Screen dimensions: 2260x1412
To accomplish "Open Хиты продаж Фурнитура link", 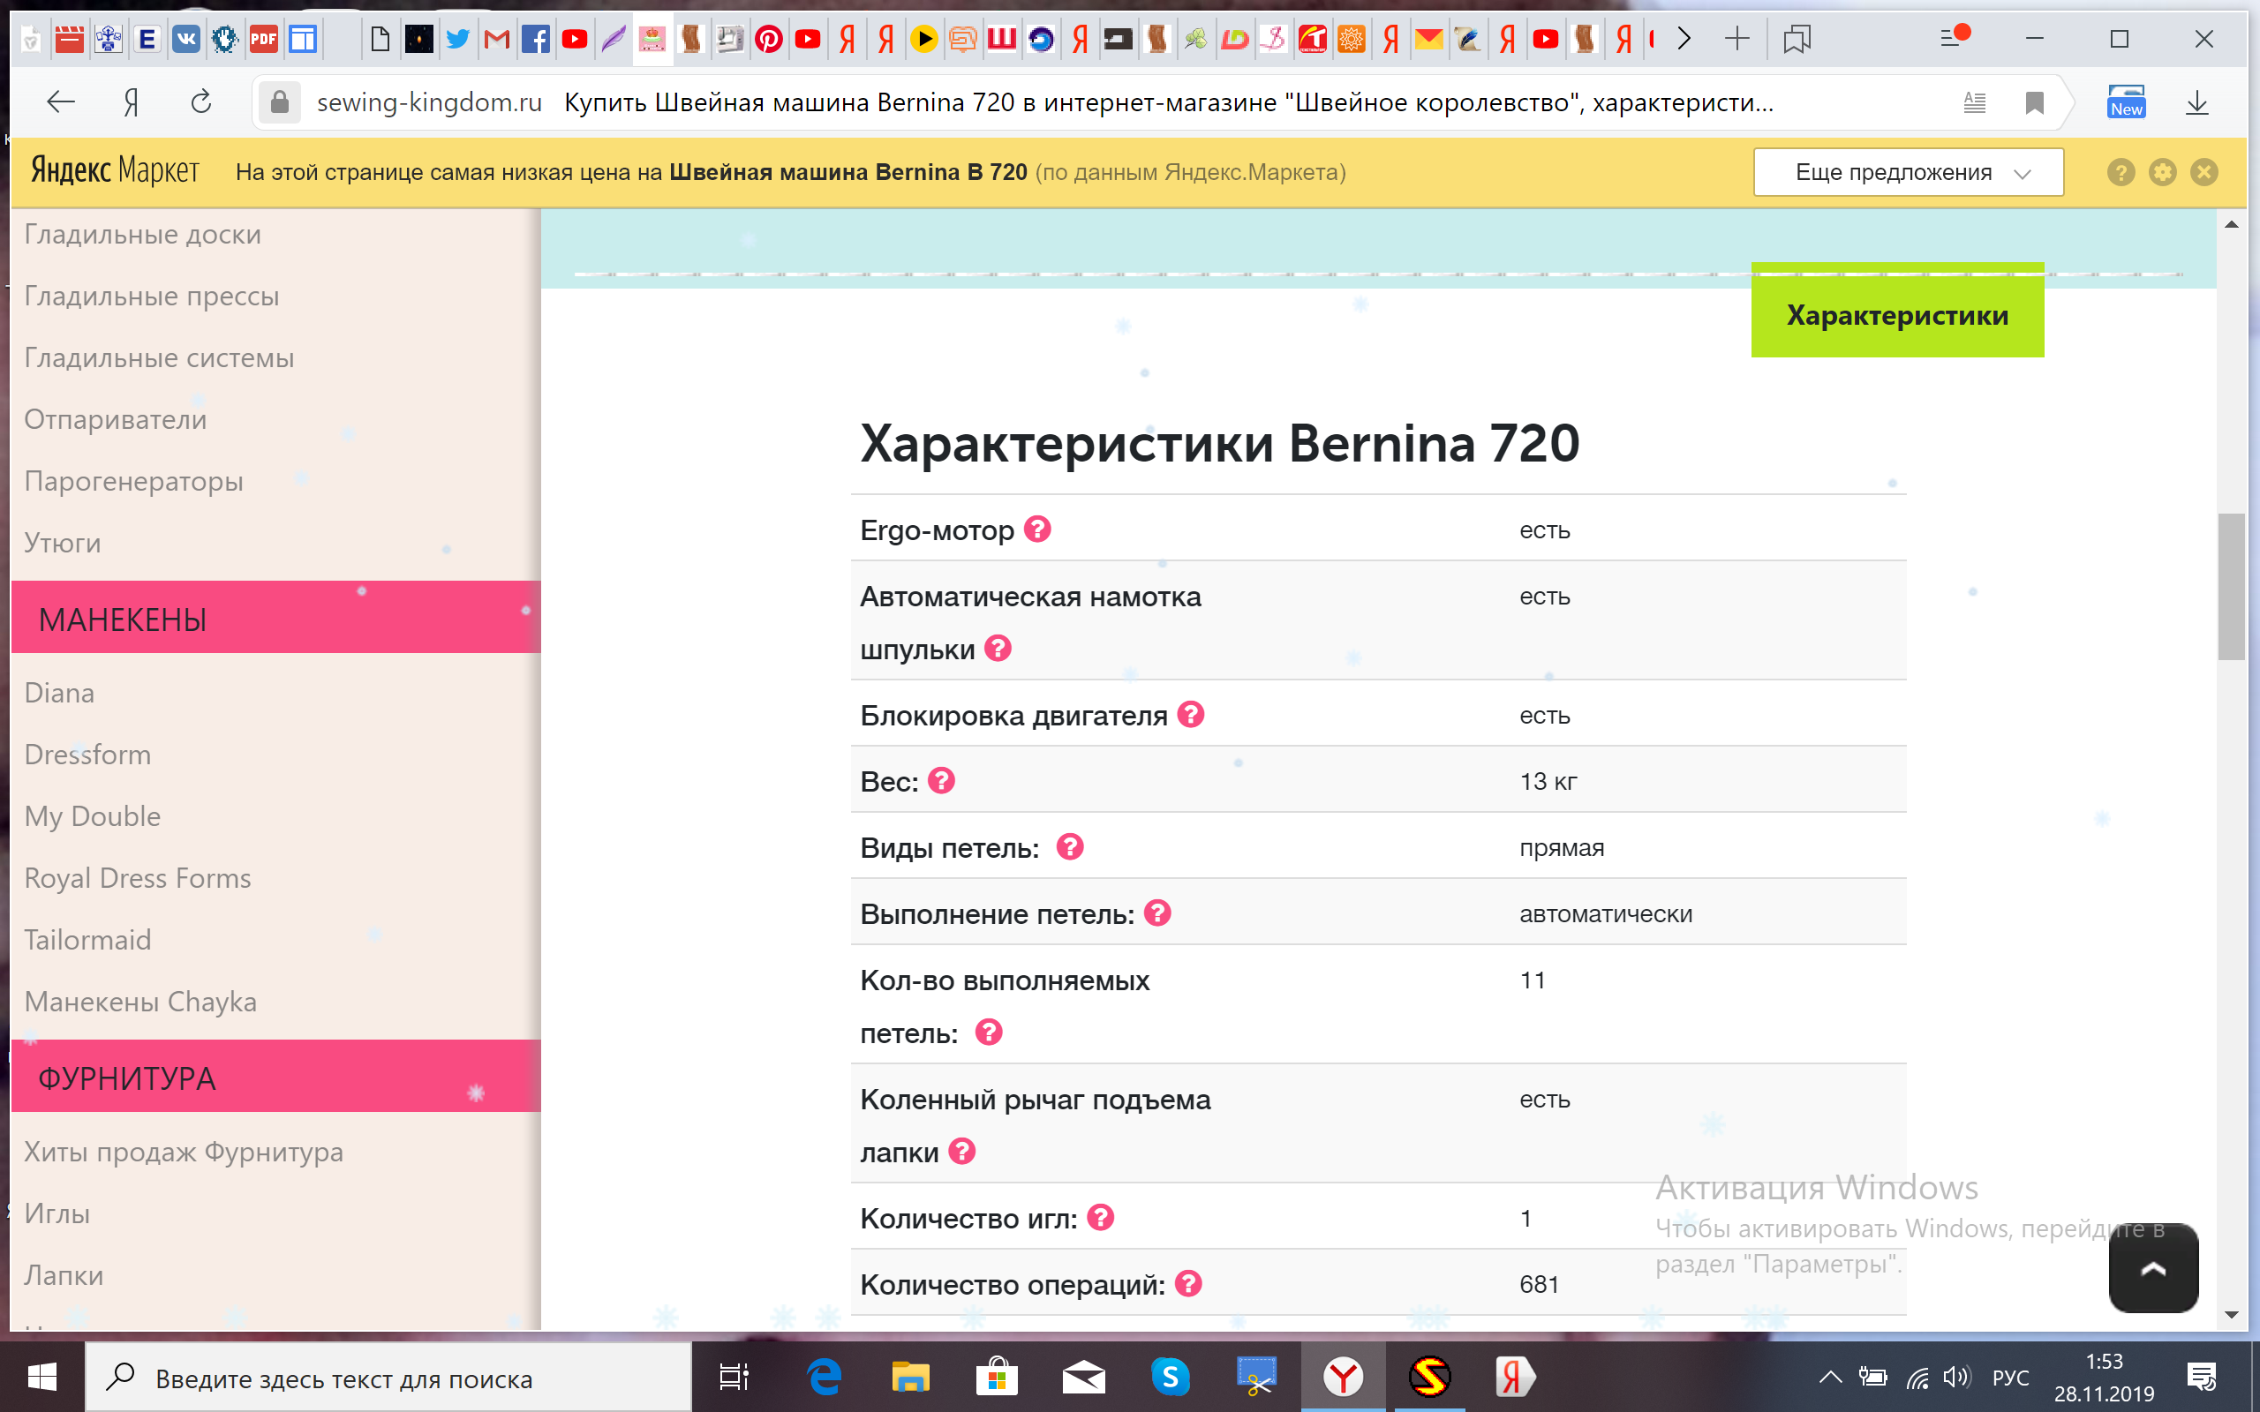I will 184,1152.
